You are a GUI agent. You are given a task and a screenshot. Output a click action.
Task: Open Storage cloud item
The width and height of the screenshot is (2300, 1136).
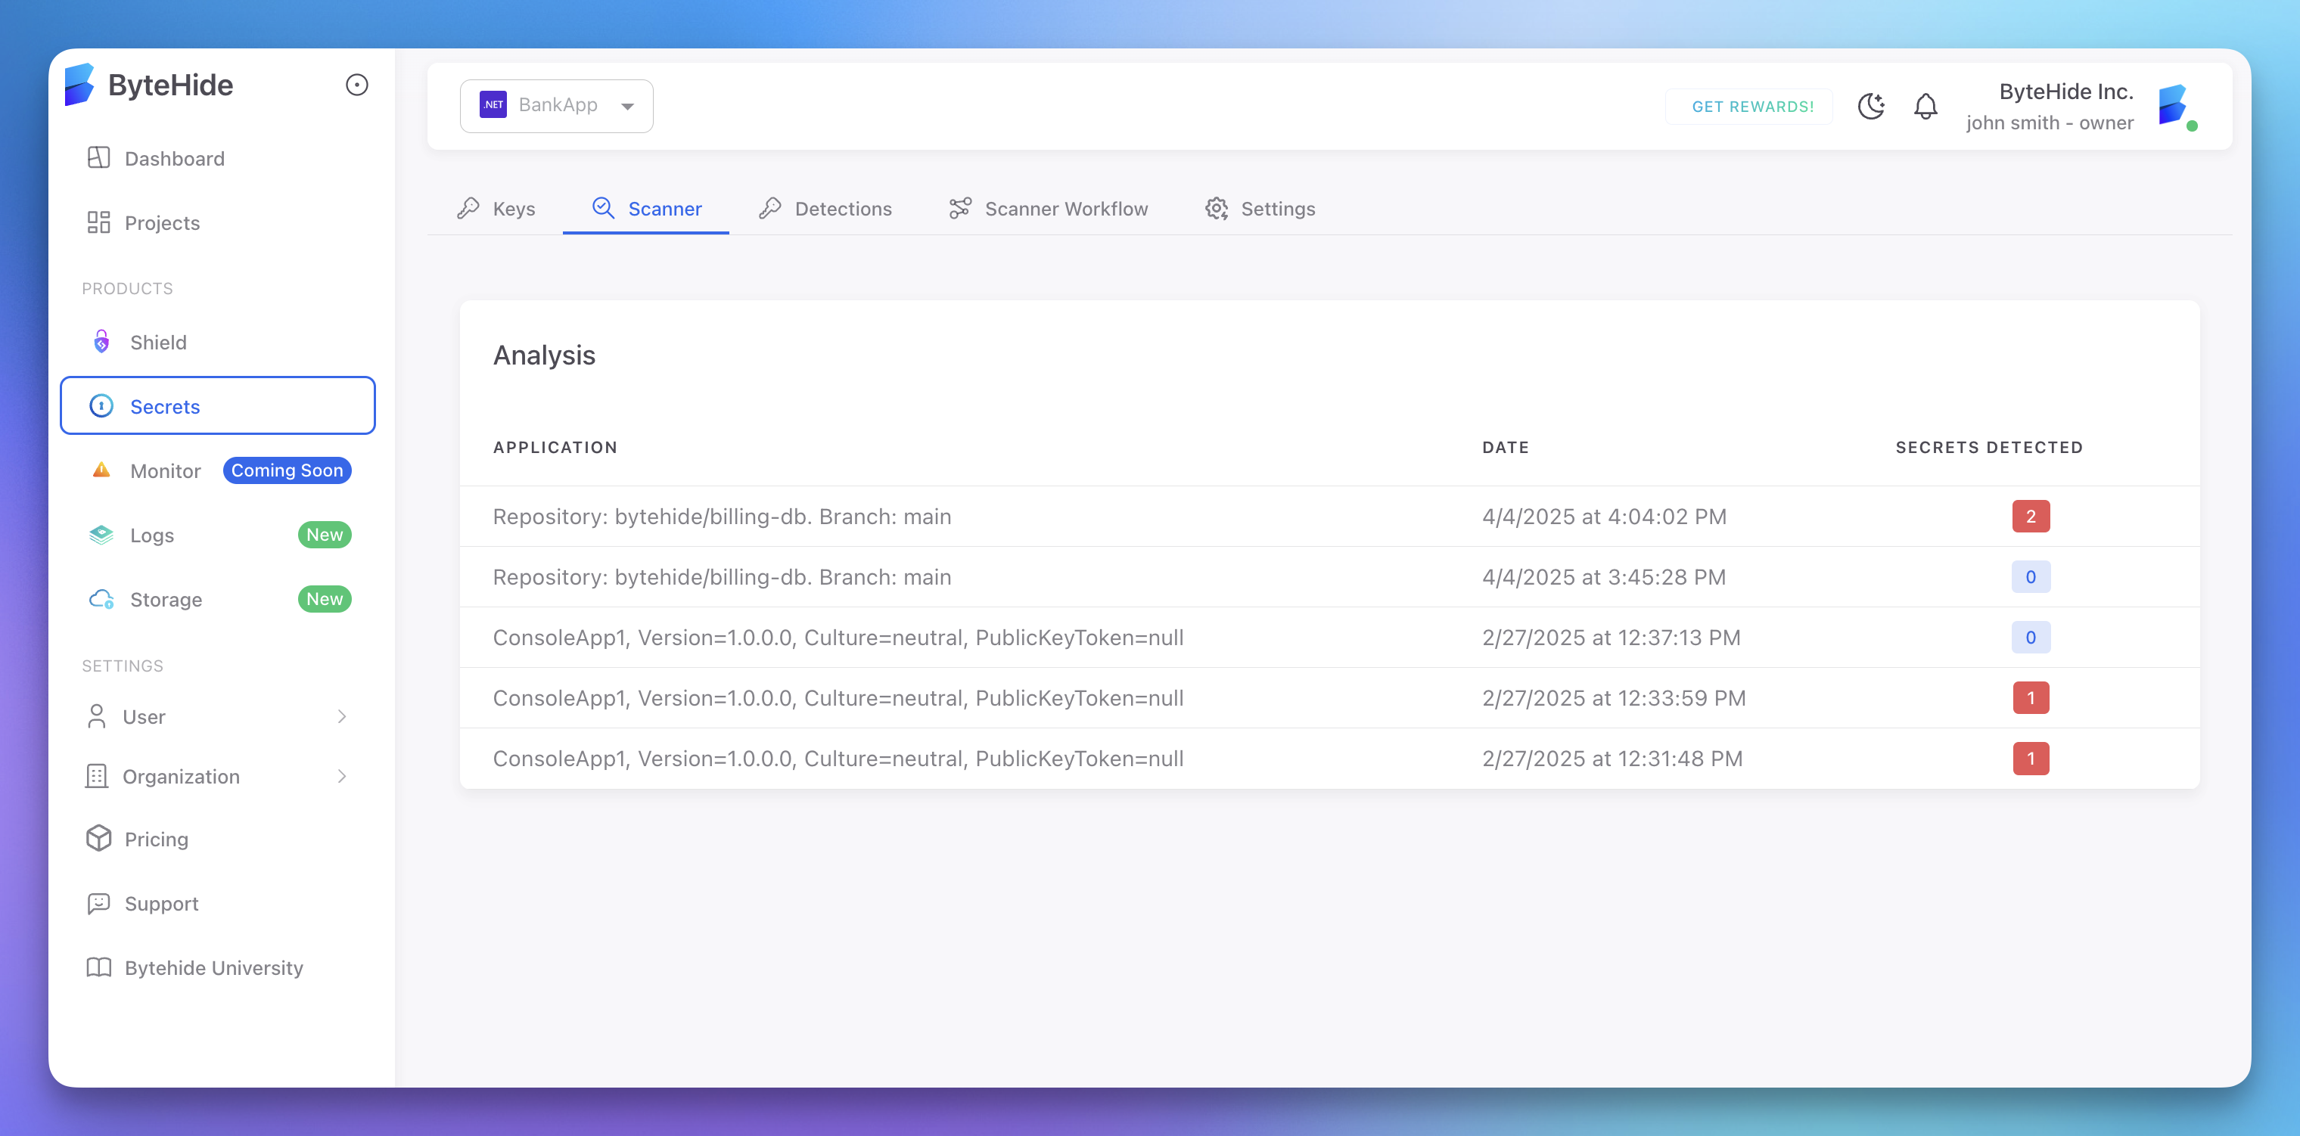(166, 600)
